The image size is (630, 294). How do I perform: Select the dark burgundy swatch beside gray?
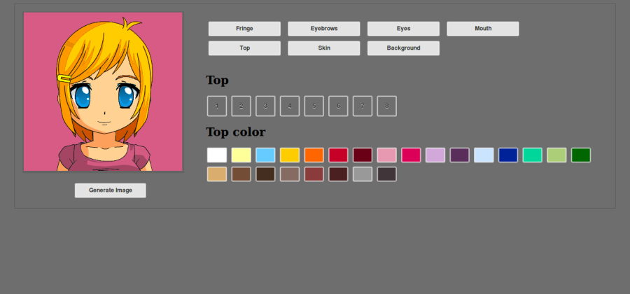(x=338, y=174)
